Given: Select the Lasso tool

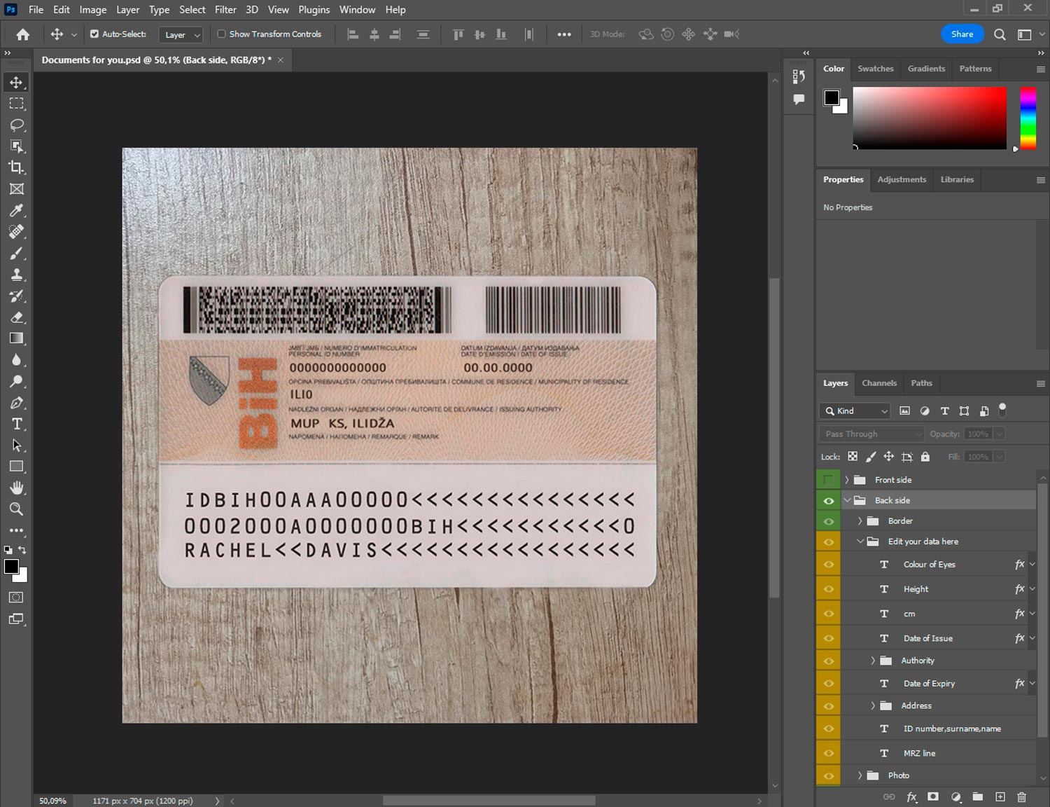Looking at the screenshot, I should click(x=16, y=125).
